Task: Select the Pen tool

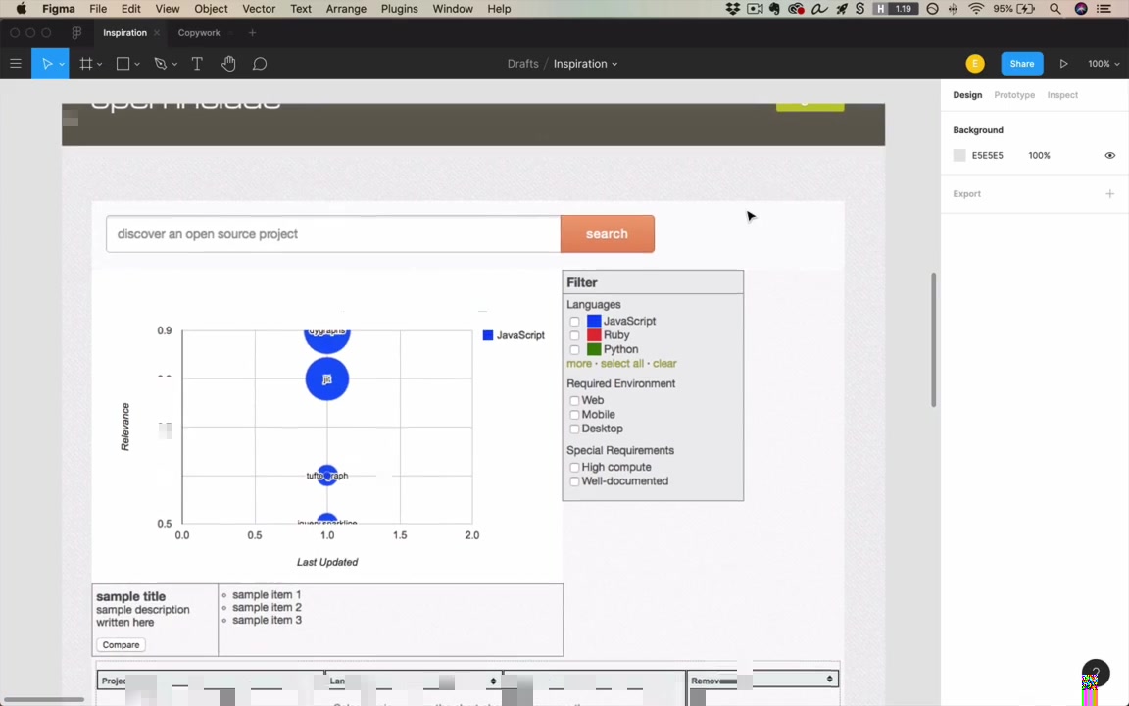Action: (x=161, y=64)
